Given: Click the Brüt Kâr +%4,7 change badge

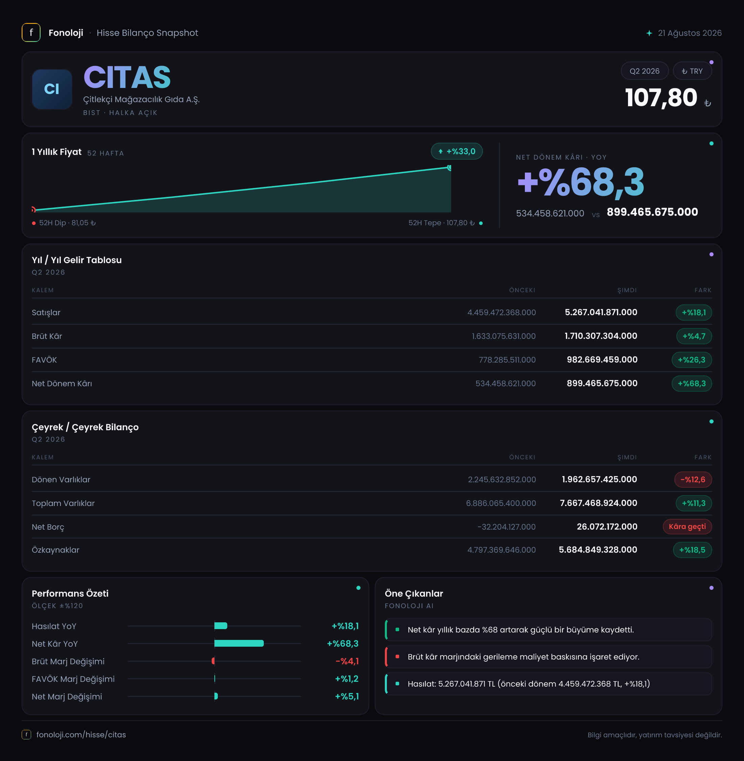Looking at the screenshot, I should point(694,336).
